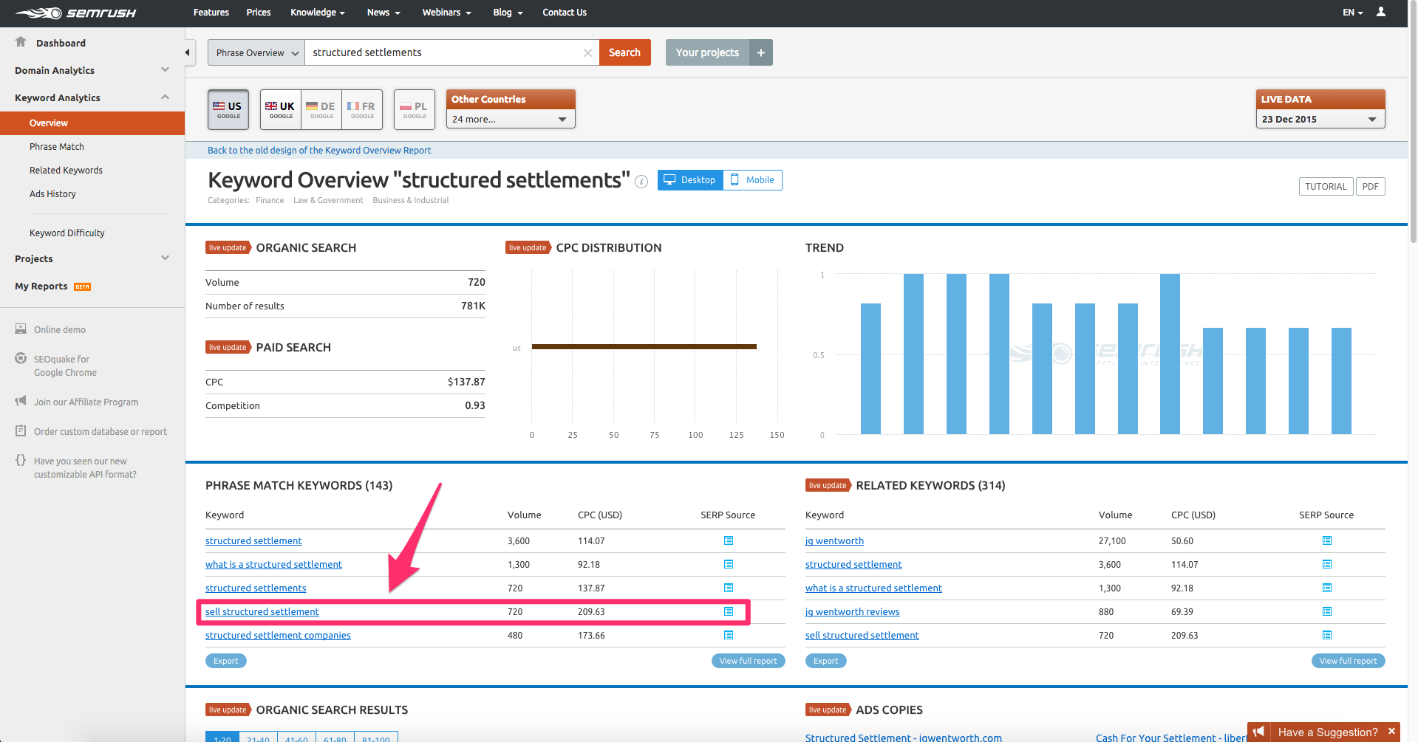Click the SEMrush logo
Screen dimensions: 1418x742
76,13
